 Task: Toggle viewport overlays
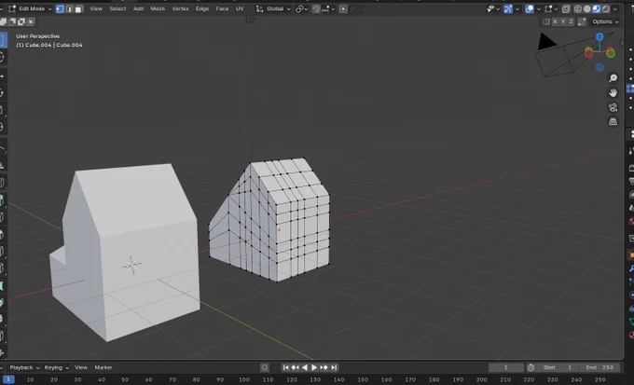[530, 8]
